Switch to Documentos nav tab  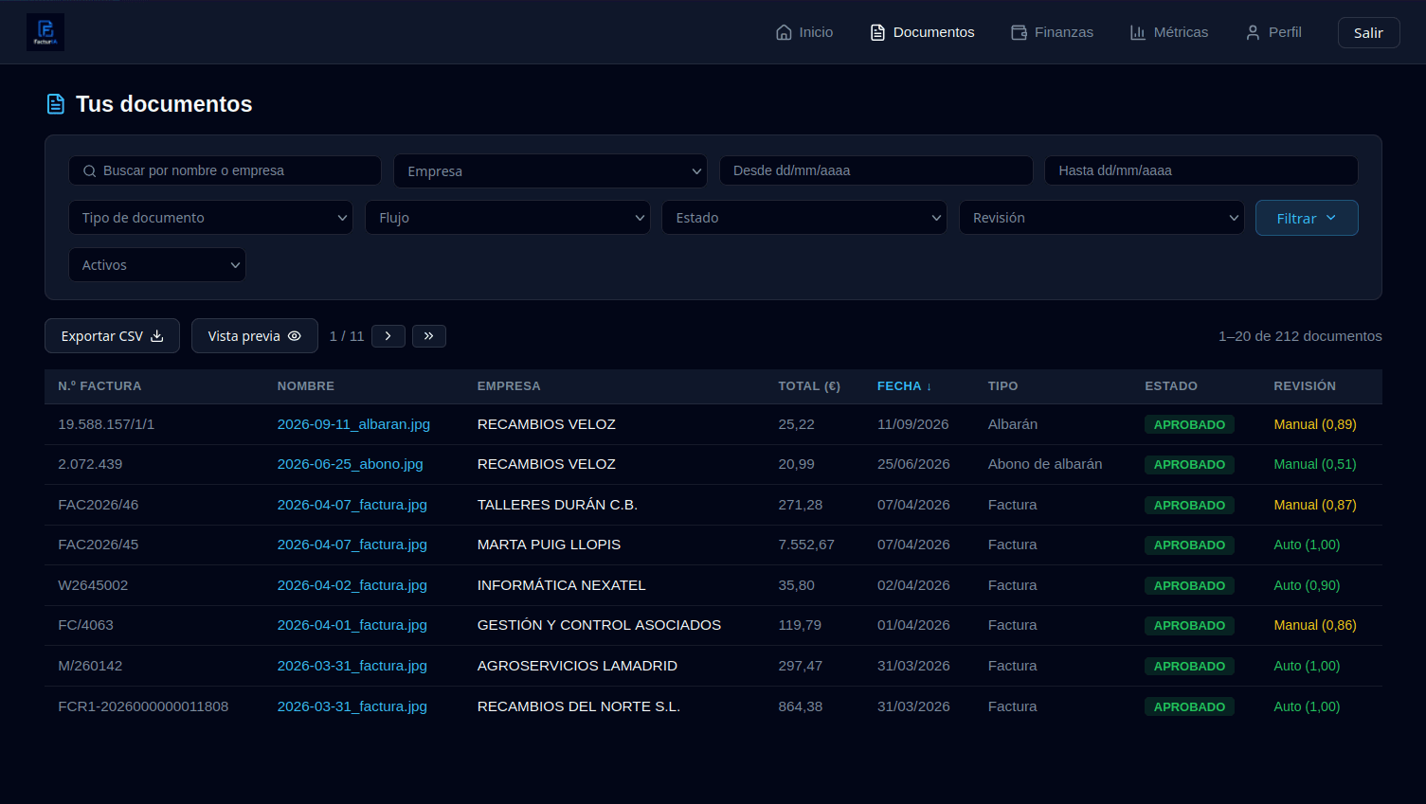coord(922,32)
